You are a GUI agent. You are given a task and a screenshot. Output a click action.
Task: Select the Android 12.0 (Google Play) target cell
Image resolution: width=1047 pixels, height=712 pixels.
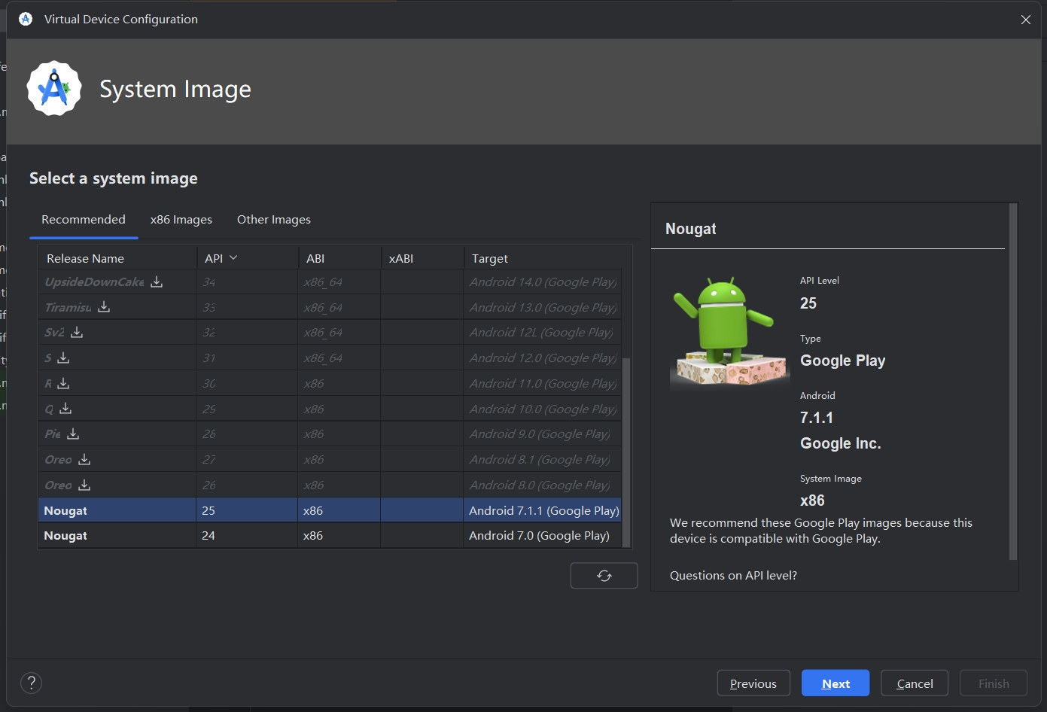pos(543,358)
